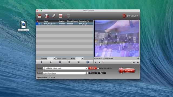
Task: Open the Edit pencil tool
Action: coord(54,16)
